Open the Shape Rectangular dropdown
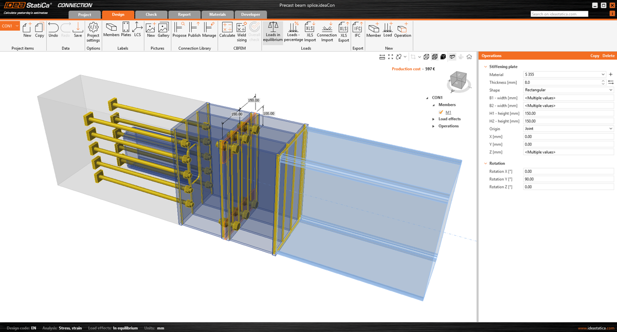The width and height of the screenshot is (617, 332). click(568, 90)
